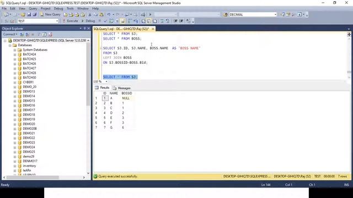Click the Cut scissors icon
This screenshot has height=198, width=353.
90,15
